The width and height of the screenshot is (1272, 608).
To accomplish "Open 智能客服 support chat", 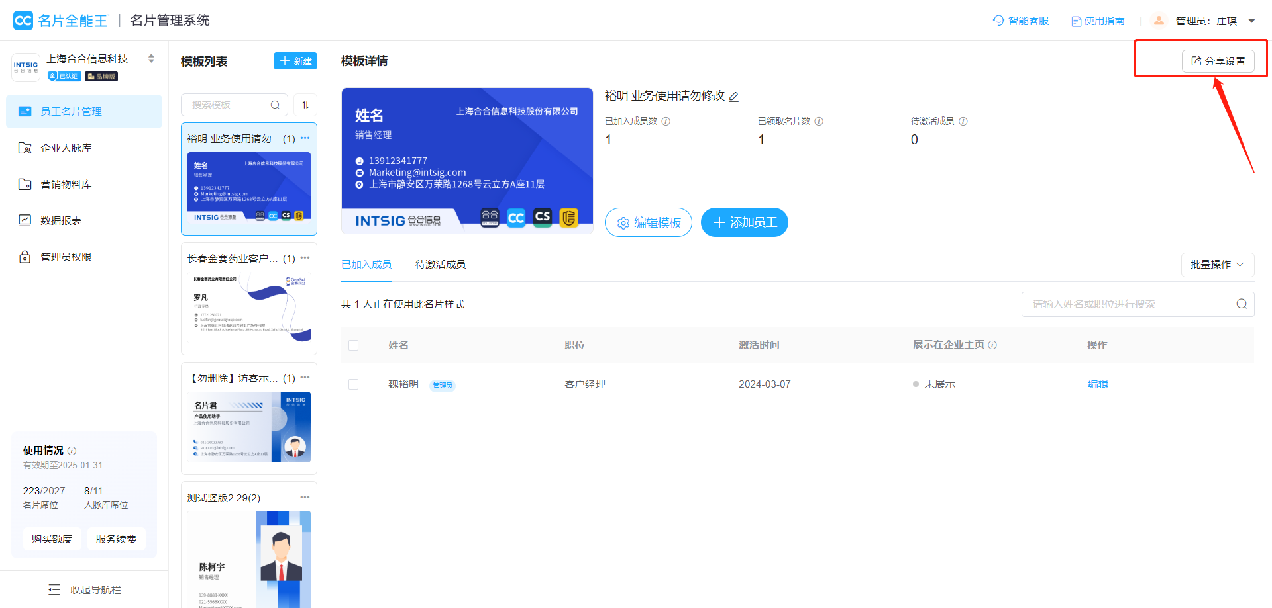I will pyautogui.click(x=1021, y=21).
